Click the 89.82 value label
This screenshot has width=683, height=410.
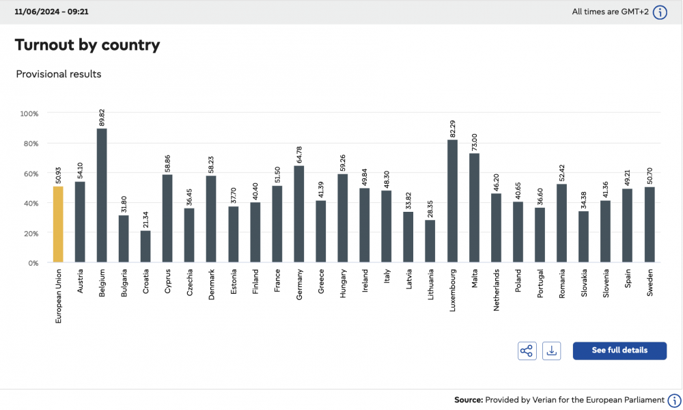[x=102, y=118]
